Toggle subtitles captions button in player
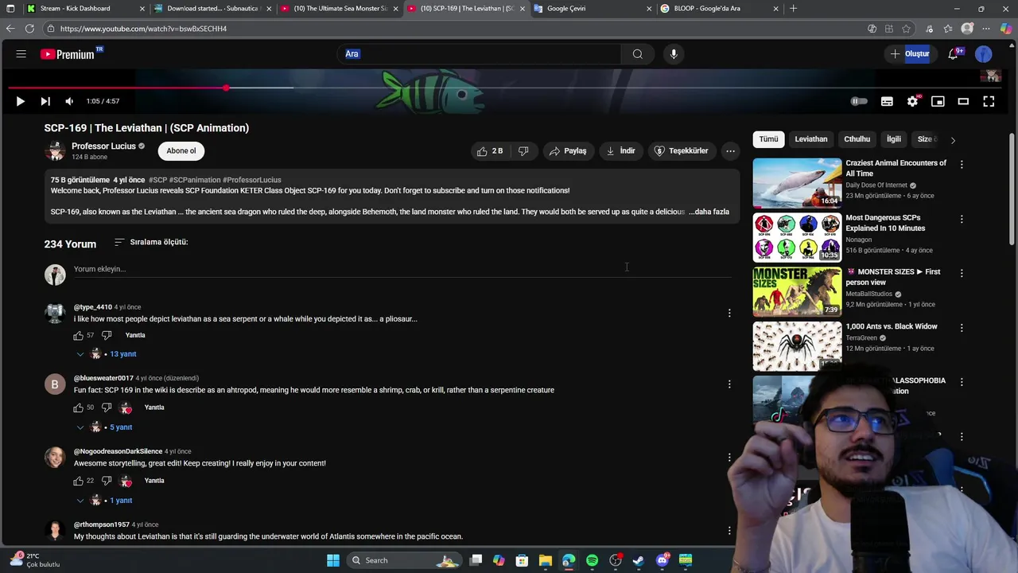This screenshot has height=573, width=1018. (x=887, y=101)
